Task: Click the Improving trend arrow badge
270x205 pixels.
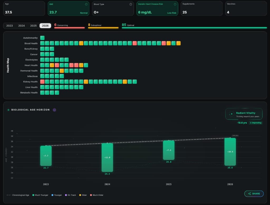Action: coord(255,123)
